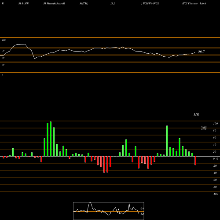The height and width of the screenshot is (220, 220).
Task: Click the -80 label on MR axis
Action: tap(215, 187)
